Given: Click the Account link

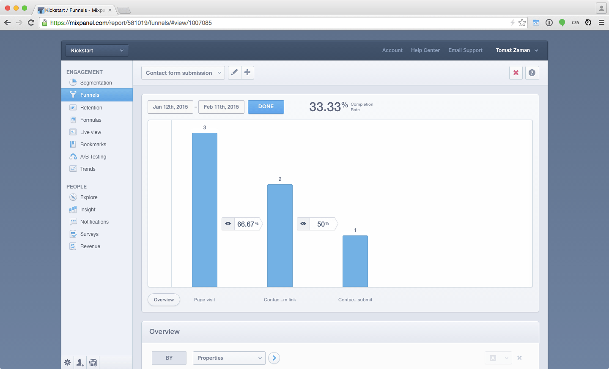Looking at the screenshot, I should tap(392, 50).
